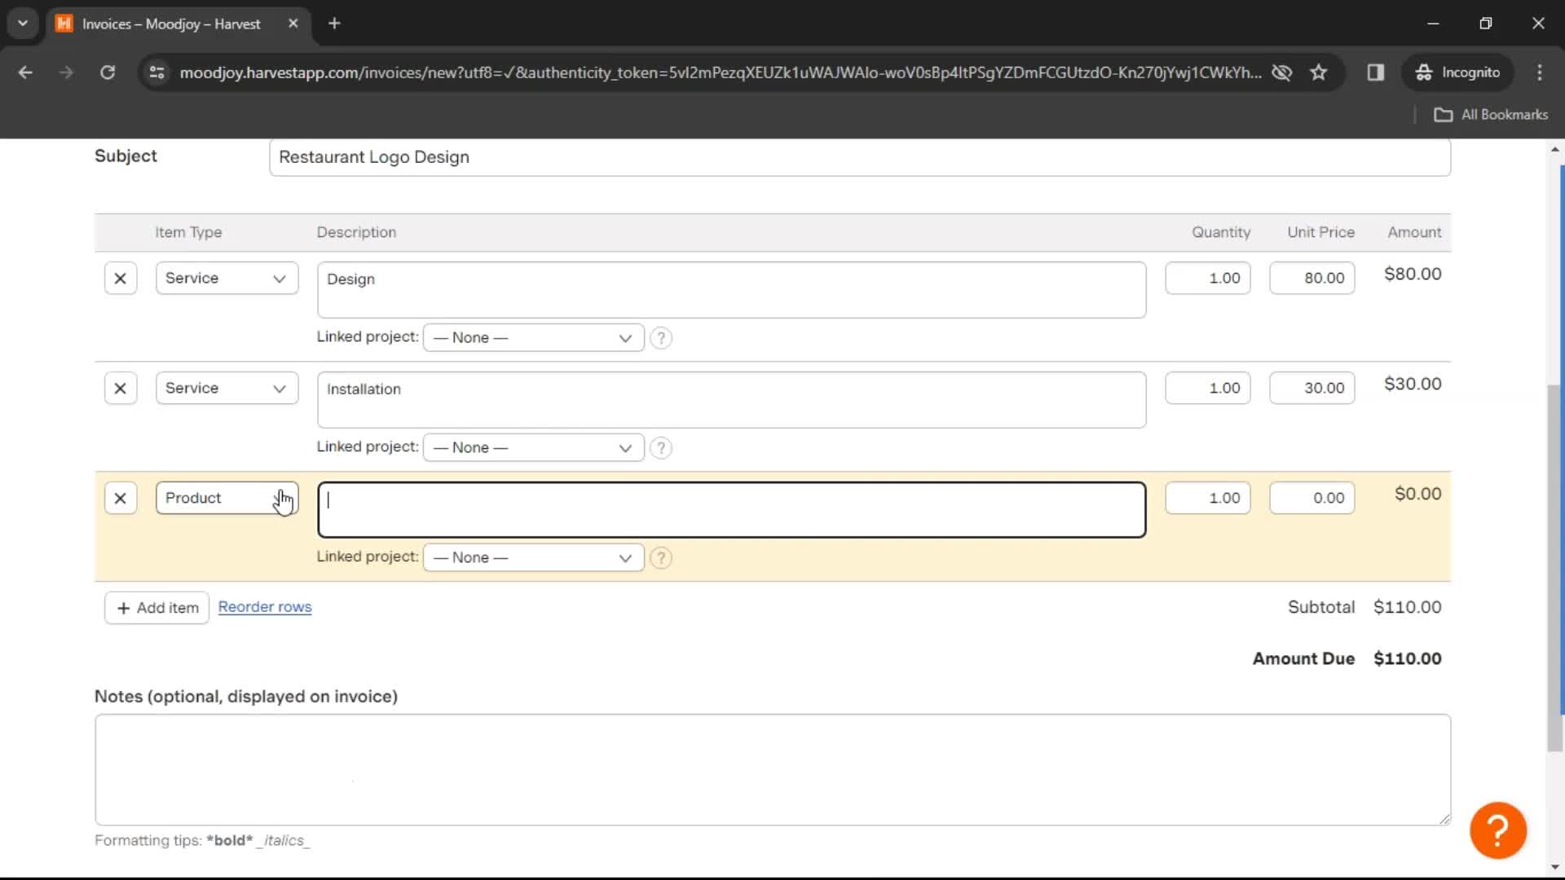
Task: Click the X icon on Installation row
Action: coord(119,388)
